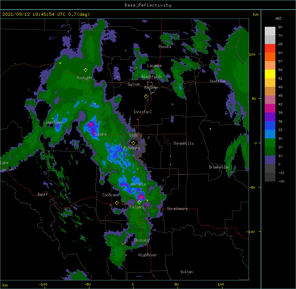Select the Limestone label
The image size is (296, 289).
click(53, 122)
